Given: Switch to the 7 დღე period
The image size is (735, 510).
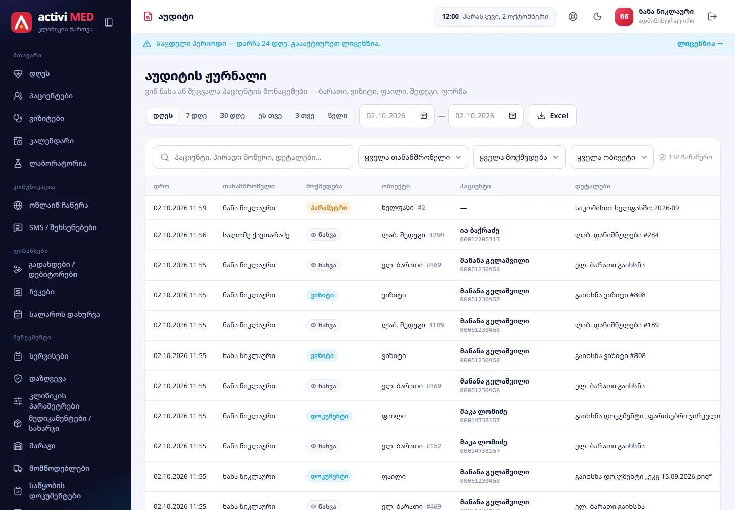Looking at the screenshot, I should click(x=196, y=116).
